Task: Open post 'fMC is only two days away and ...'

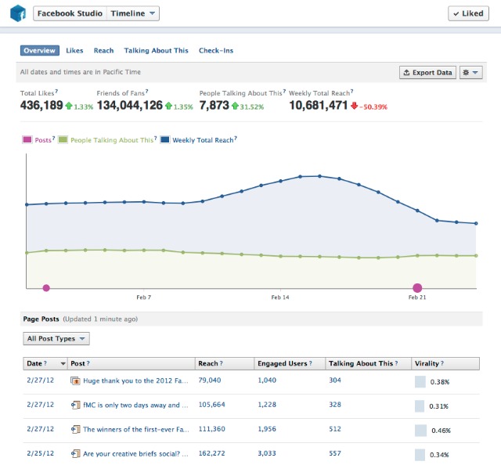Action: (x=135, y=405)
